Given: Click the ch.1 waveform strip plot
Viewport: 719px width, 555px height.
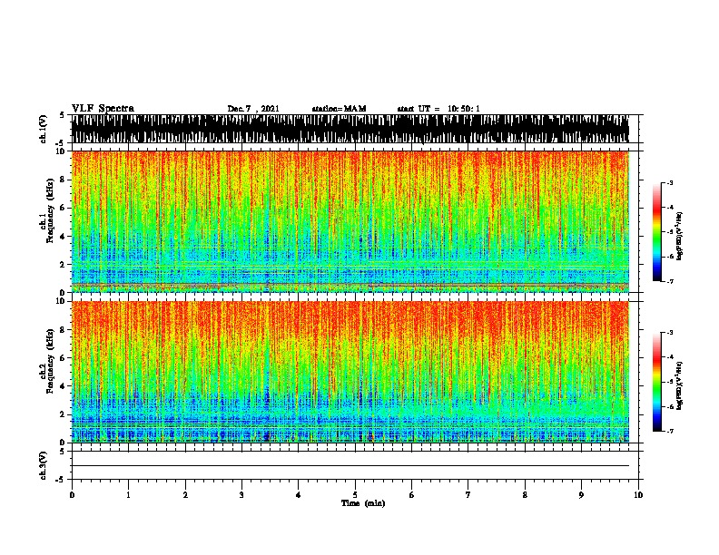Looking at the screenshot, I should 350,129.
